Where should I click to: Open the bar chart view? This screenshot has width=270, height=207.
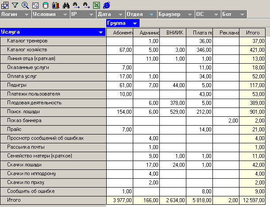(x=55, y=5)
